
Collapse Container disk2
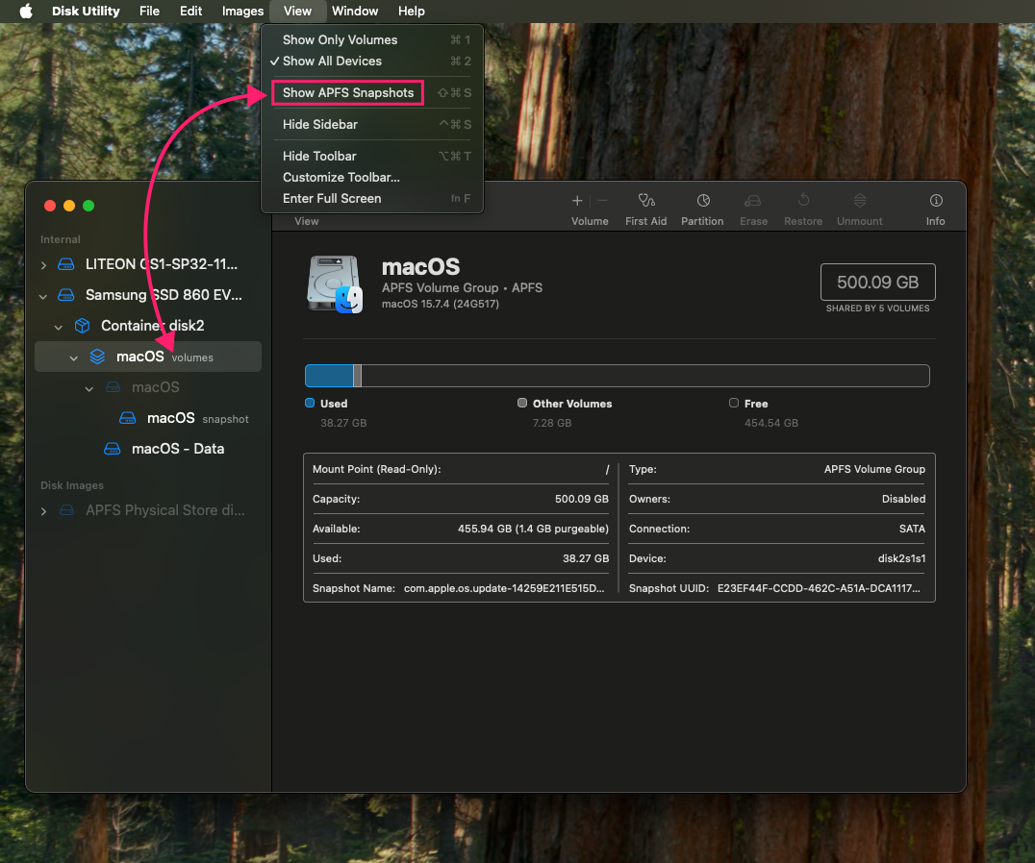59,327
